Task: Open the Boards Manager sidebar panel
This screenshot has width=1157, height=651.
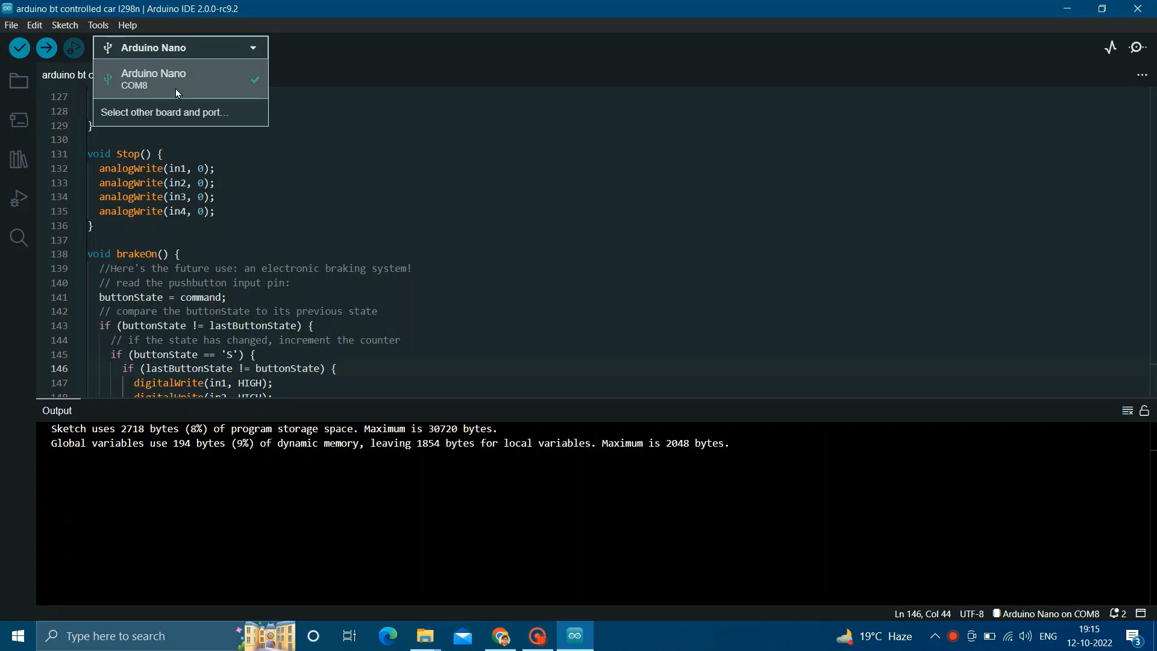Action: coord(19,120)
